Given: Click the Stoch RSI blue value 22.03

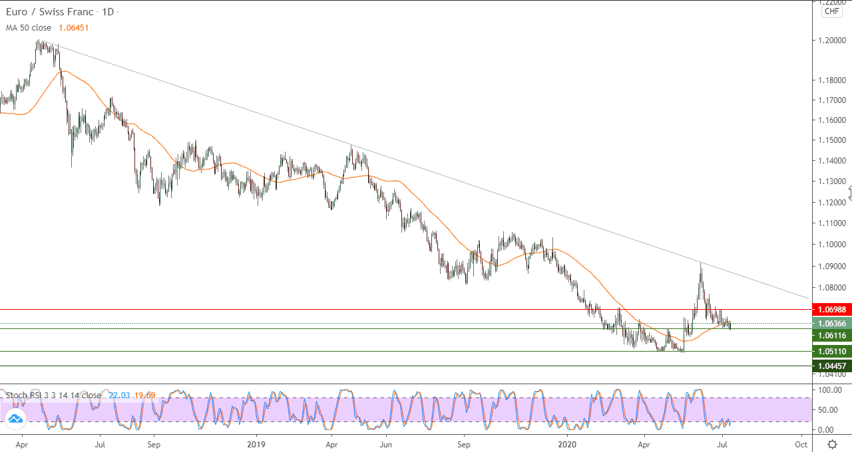Looking at the screenshot, I should pyautogui.click(x=118, y=395).
